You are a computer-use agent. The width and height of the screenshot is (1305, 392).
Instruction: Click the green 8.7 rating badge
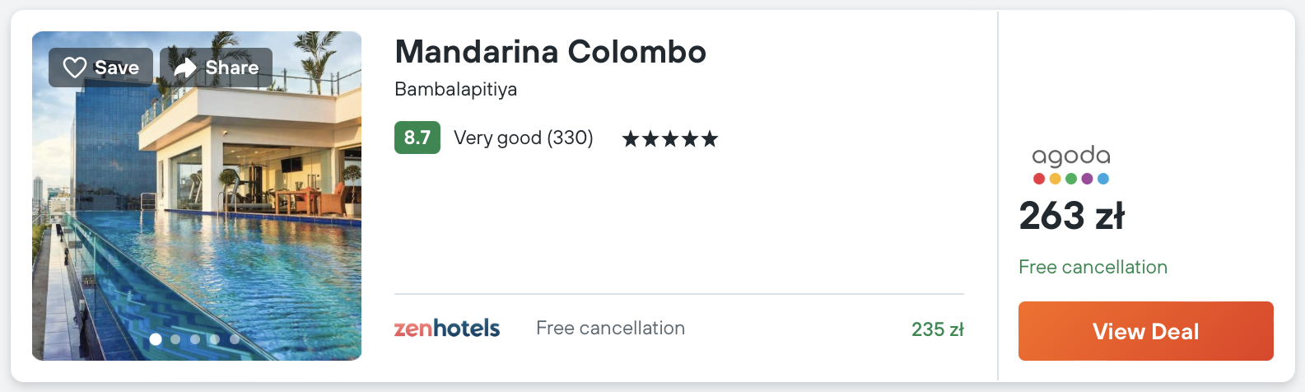pyautogui.click(x=417, y=138)
